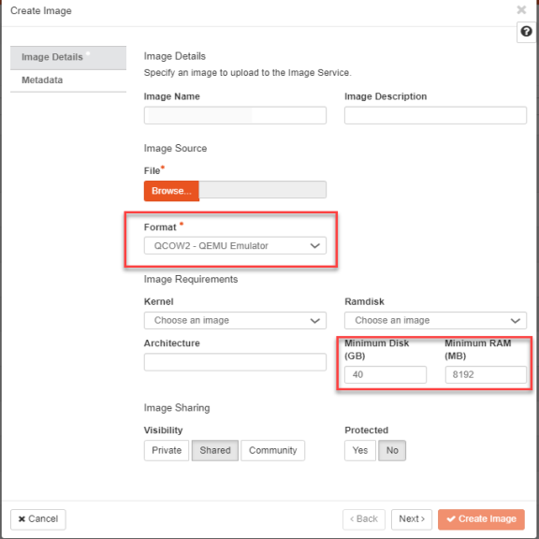Click the help question mark icon
This screenshot has width=539, height=539.
click(526, 32)
